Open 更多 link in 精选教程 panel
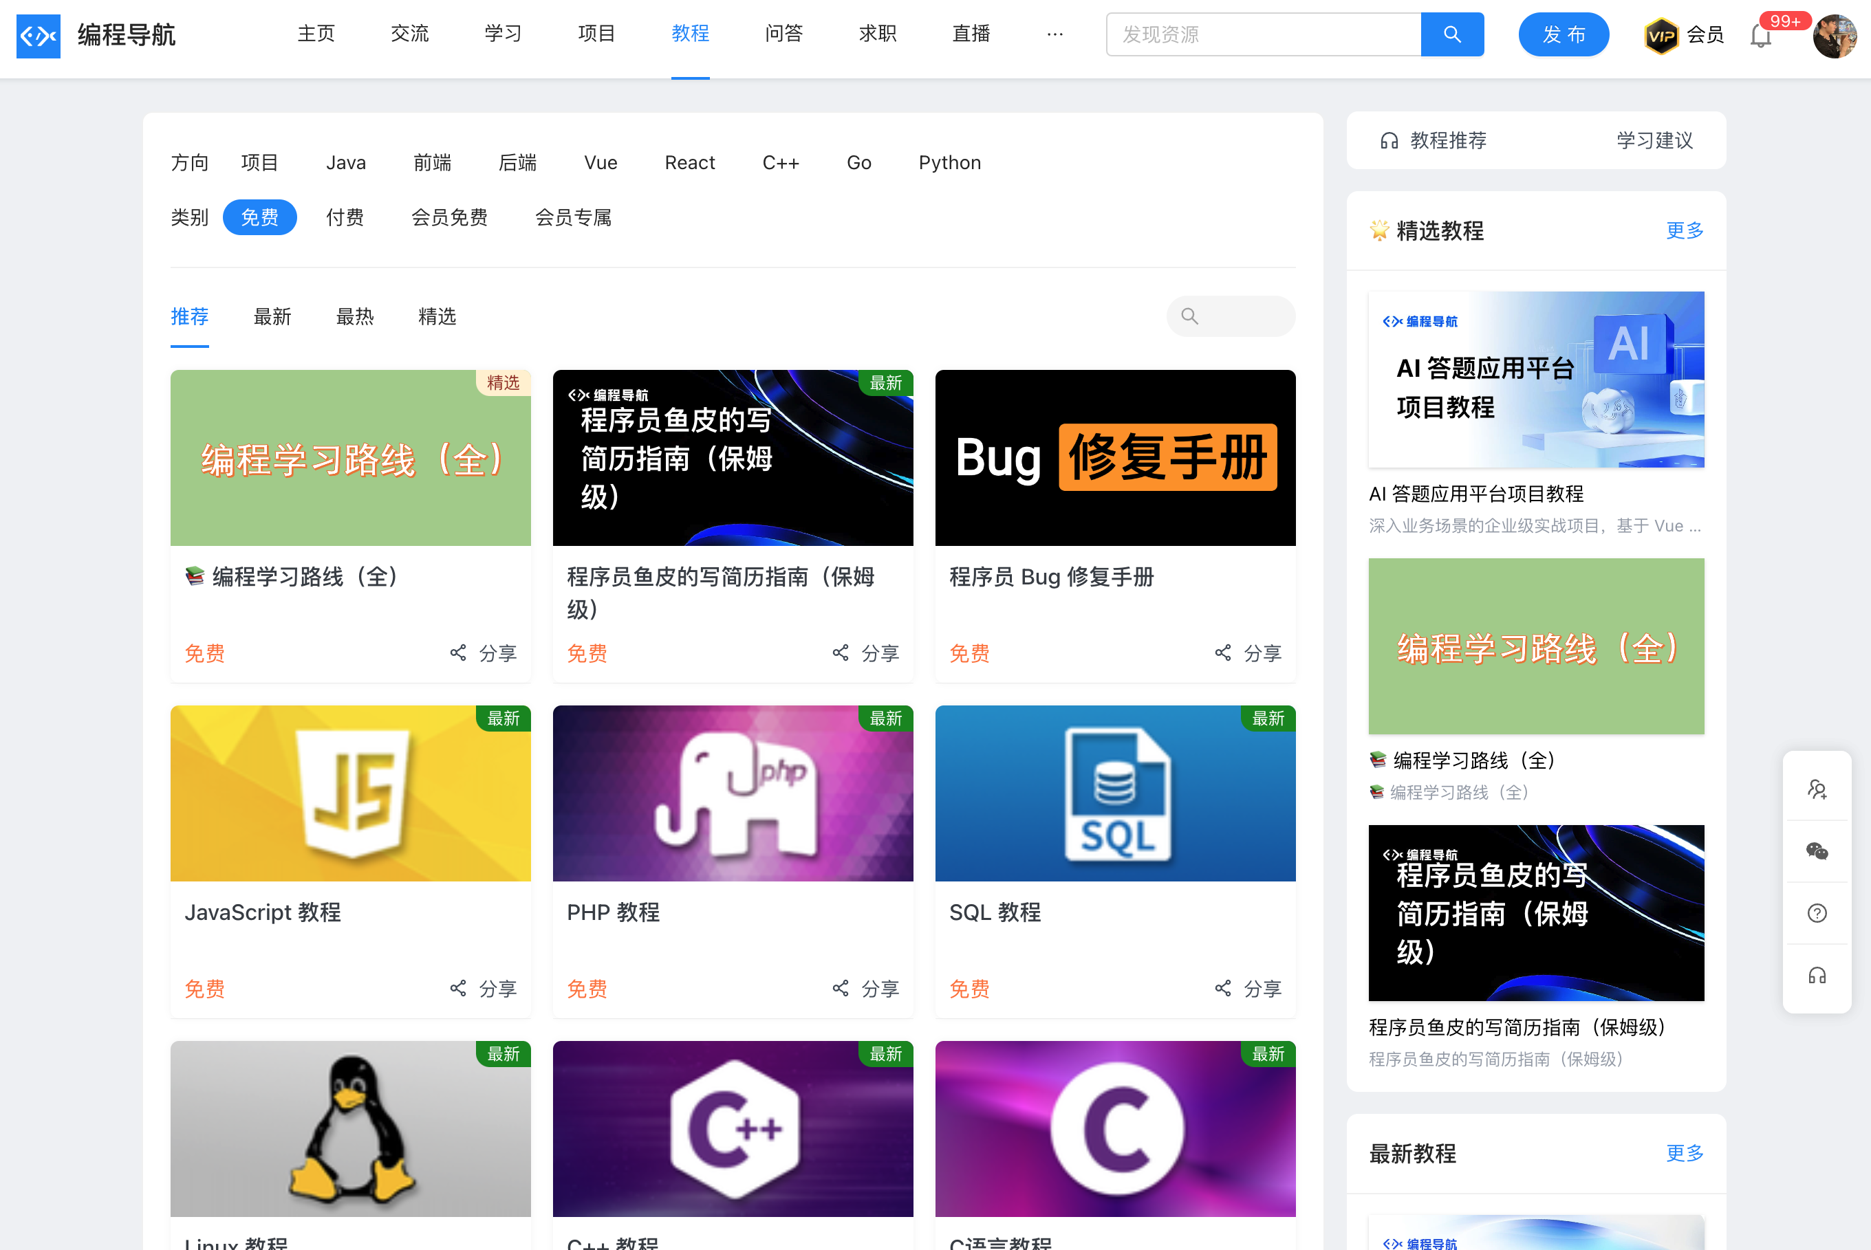The height and width of the screenshot is (1250, 1871). point(1685,230)
